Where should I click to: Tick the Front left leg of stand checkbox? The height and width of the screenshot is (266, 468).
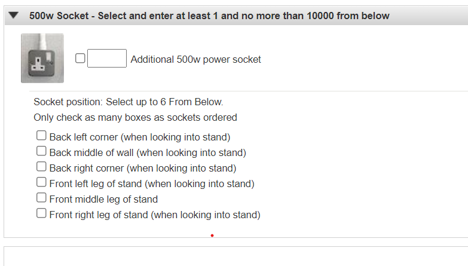pos(41,182)
